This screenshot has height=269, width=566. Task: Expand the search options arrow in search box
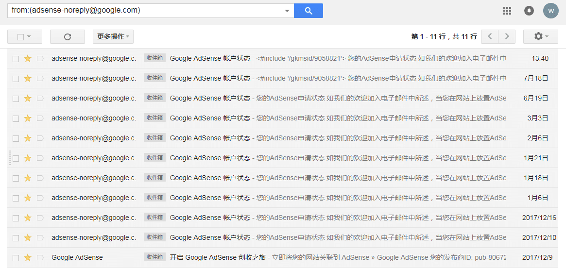[287, 11]
